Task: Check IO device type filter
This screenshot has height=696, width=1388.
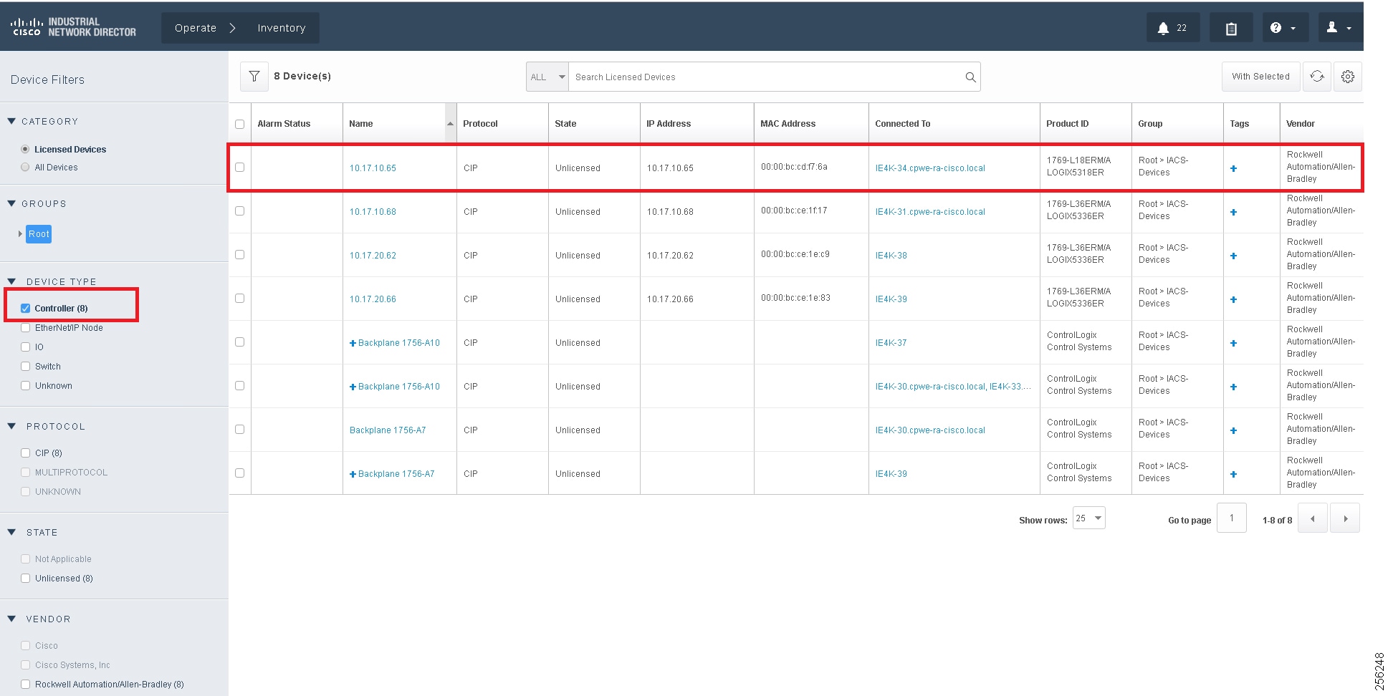Action: 26,347
